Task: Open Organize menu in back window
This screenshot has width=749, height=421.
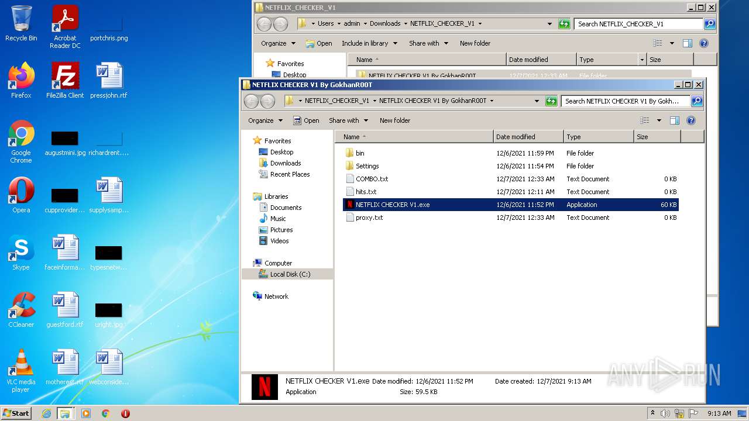Action: point(278,43)
